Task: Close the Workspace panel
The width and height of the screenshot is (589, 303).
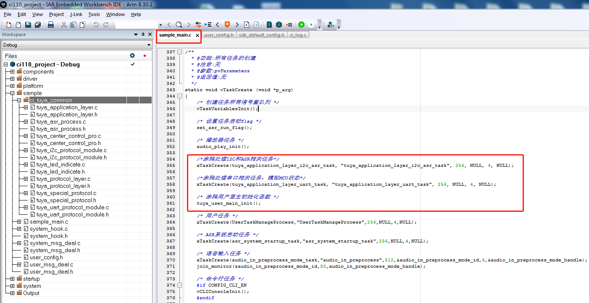Action: [x=150, y=34]
